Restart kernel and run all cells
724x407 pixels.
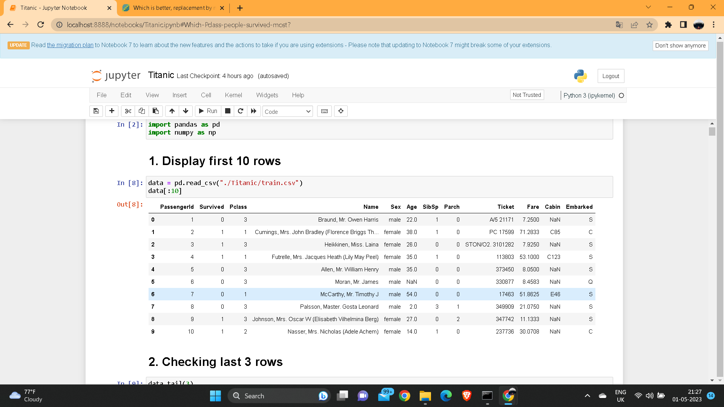click(254, 111)
